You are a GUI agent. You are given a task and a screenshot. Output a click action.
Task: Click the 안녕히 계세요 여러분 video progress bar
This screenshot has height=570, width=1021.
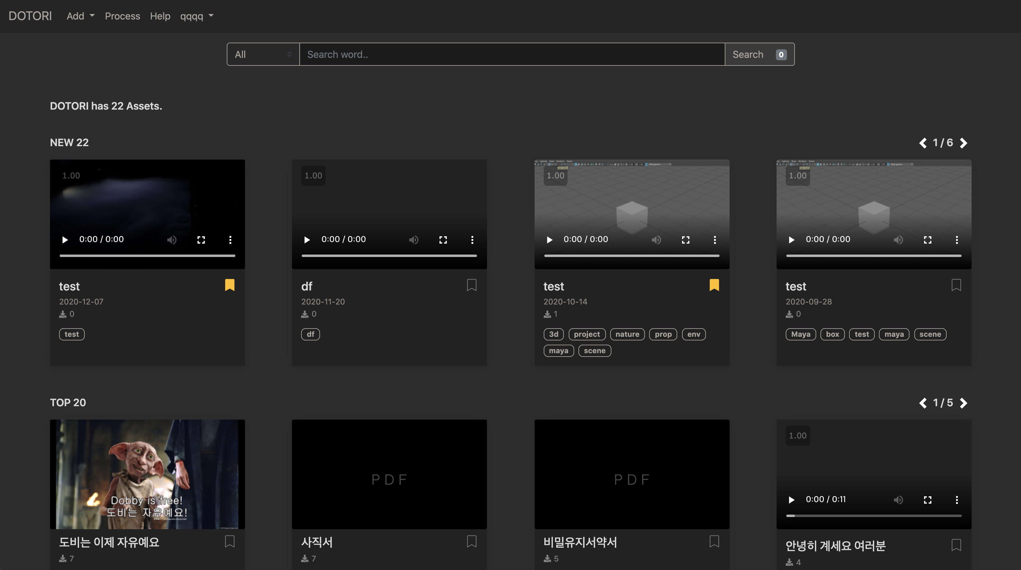pyautogui.click(x=874, y=516)
